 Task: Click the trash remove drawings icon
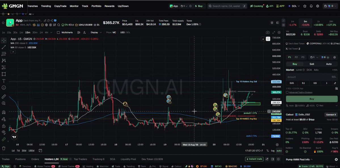coord(4,148)
